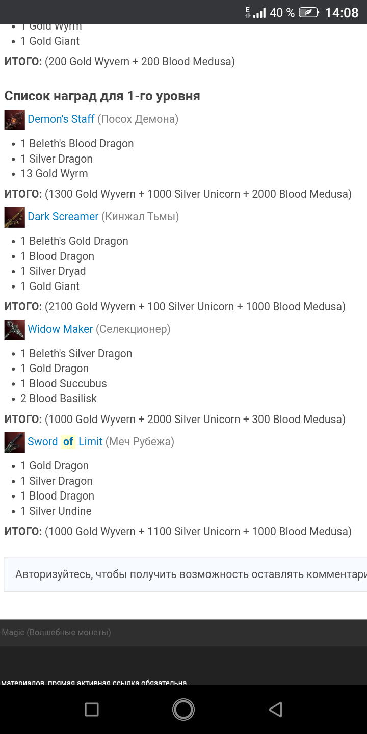
Task: Open the Demon's Staff link
Action: tap(61, 119)
